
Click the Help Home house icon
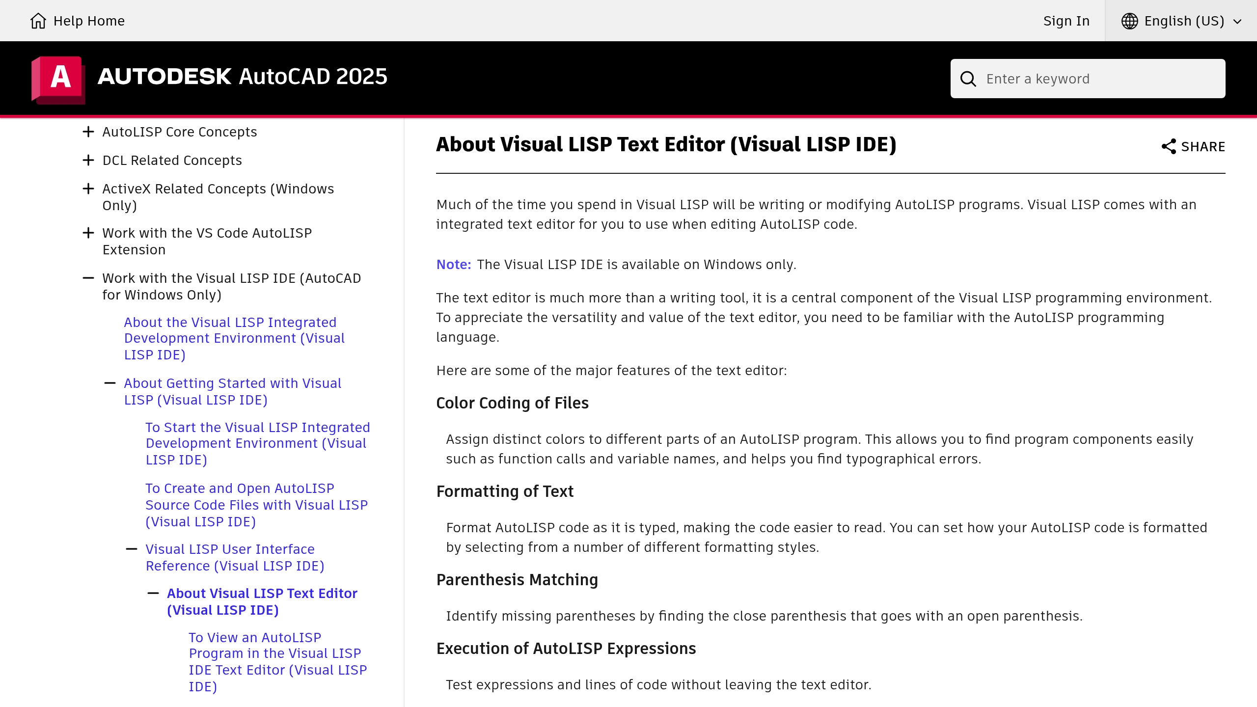coord(38,21)
